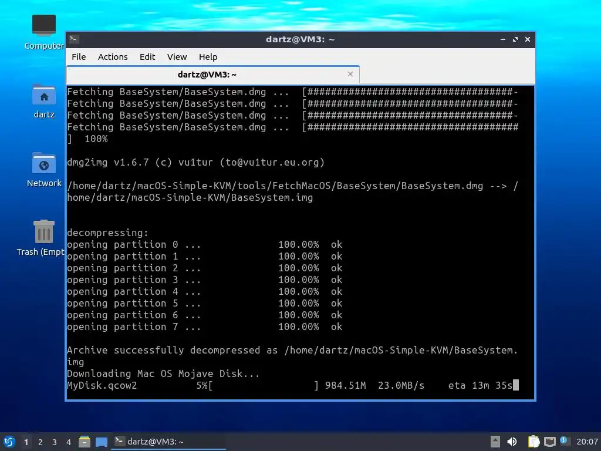This screenshot has height=451, width=601.
Task: Open the Actions menu
Action: [x=113, y=57]
